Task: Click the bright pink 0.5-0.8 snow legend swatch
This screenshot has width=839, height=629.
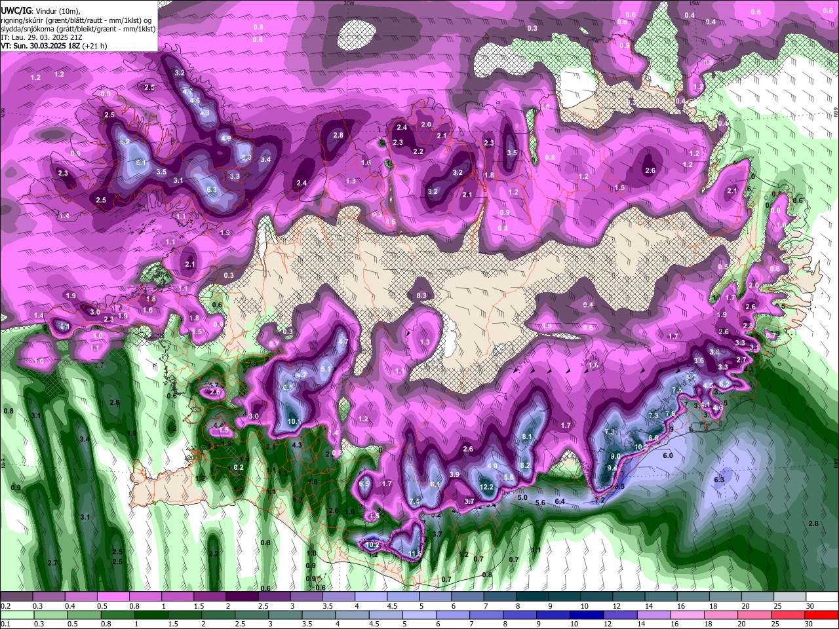Action: click(113, 596)
